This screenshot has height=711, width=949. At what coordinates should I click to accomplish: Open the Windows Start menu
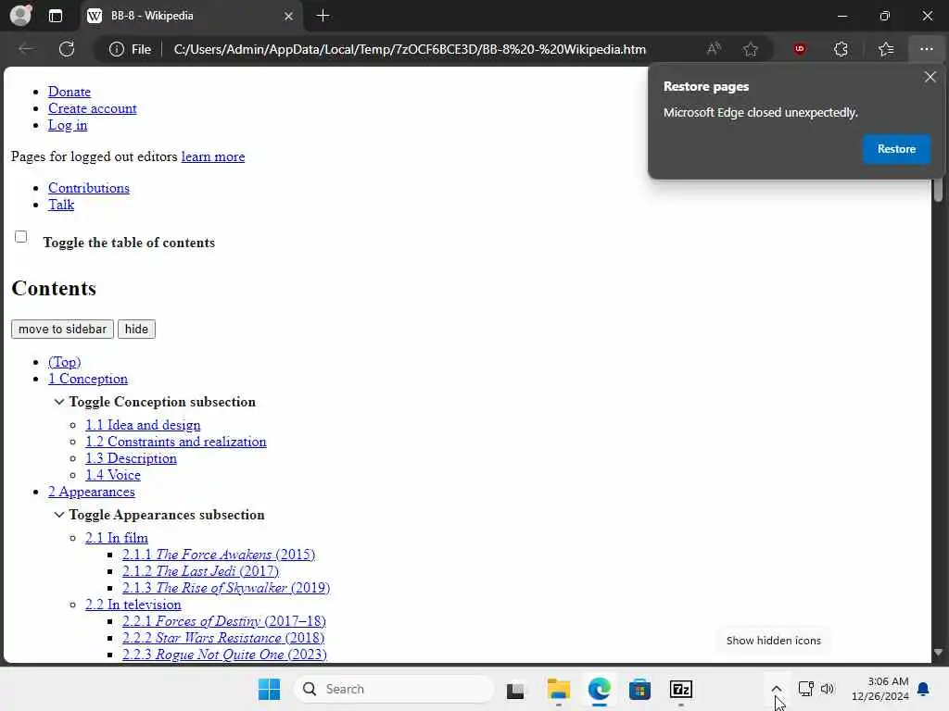[269, 689]
